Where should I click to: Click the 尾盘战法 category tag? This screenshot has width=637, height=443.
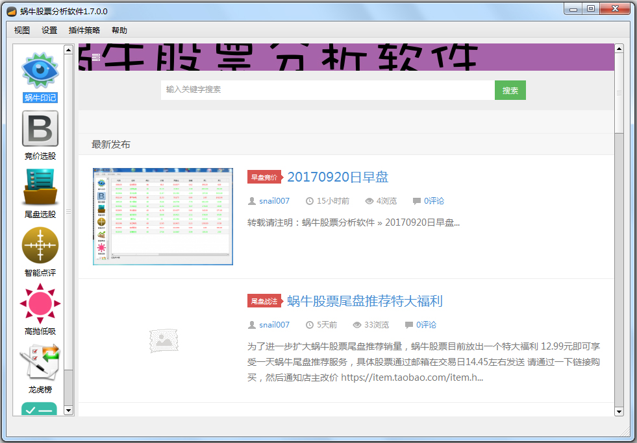(264, 301)
